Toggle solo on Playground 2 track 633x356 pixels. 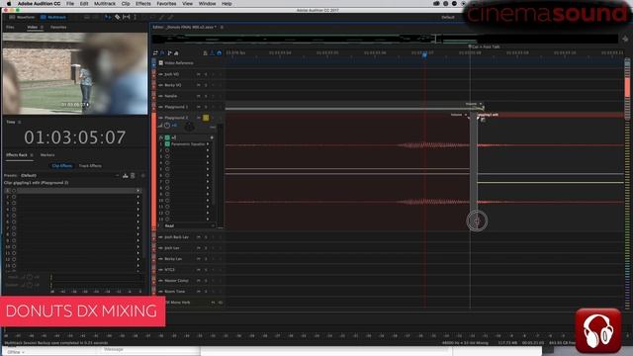206,118
